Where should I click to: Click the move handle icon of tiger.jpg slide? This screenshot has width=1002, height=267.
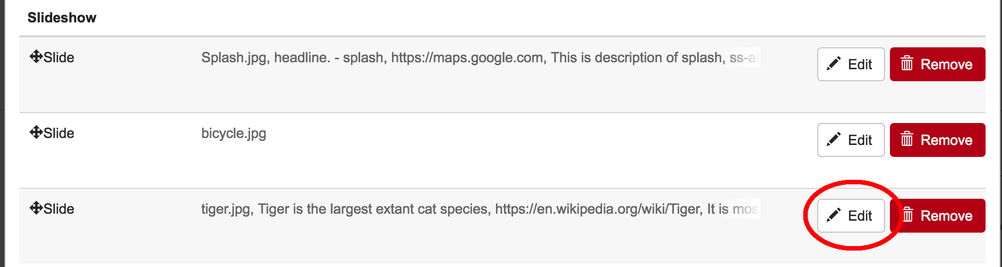36,208
